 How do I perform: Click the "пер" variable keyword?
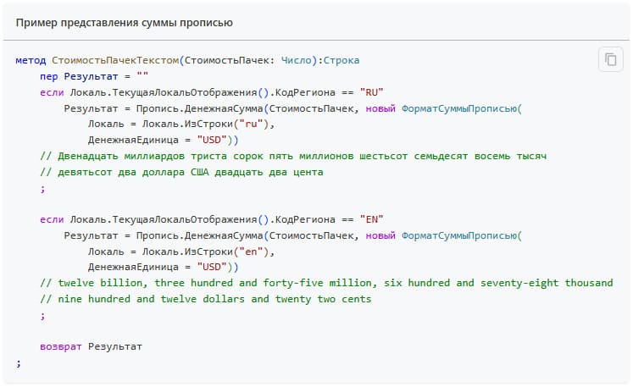[49, 76]
